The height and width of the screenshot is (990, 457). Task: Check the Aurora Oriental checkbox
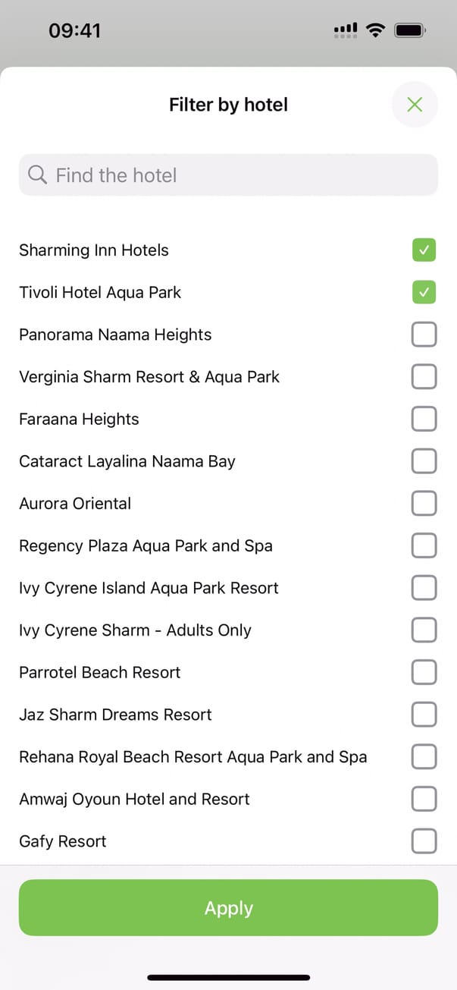tap(424, 503)
